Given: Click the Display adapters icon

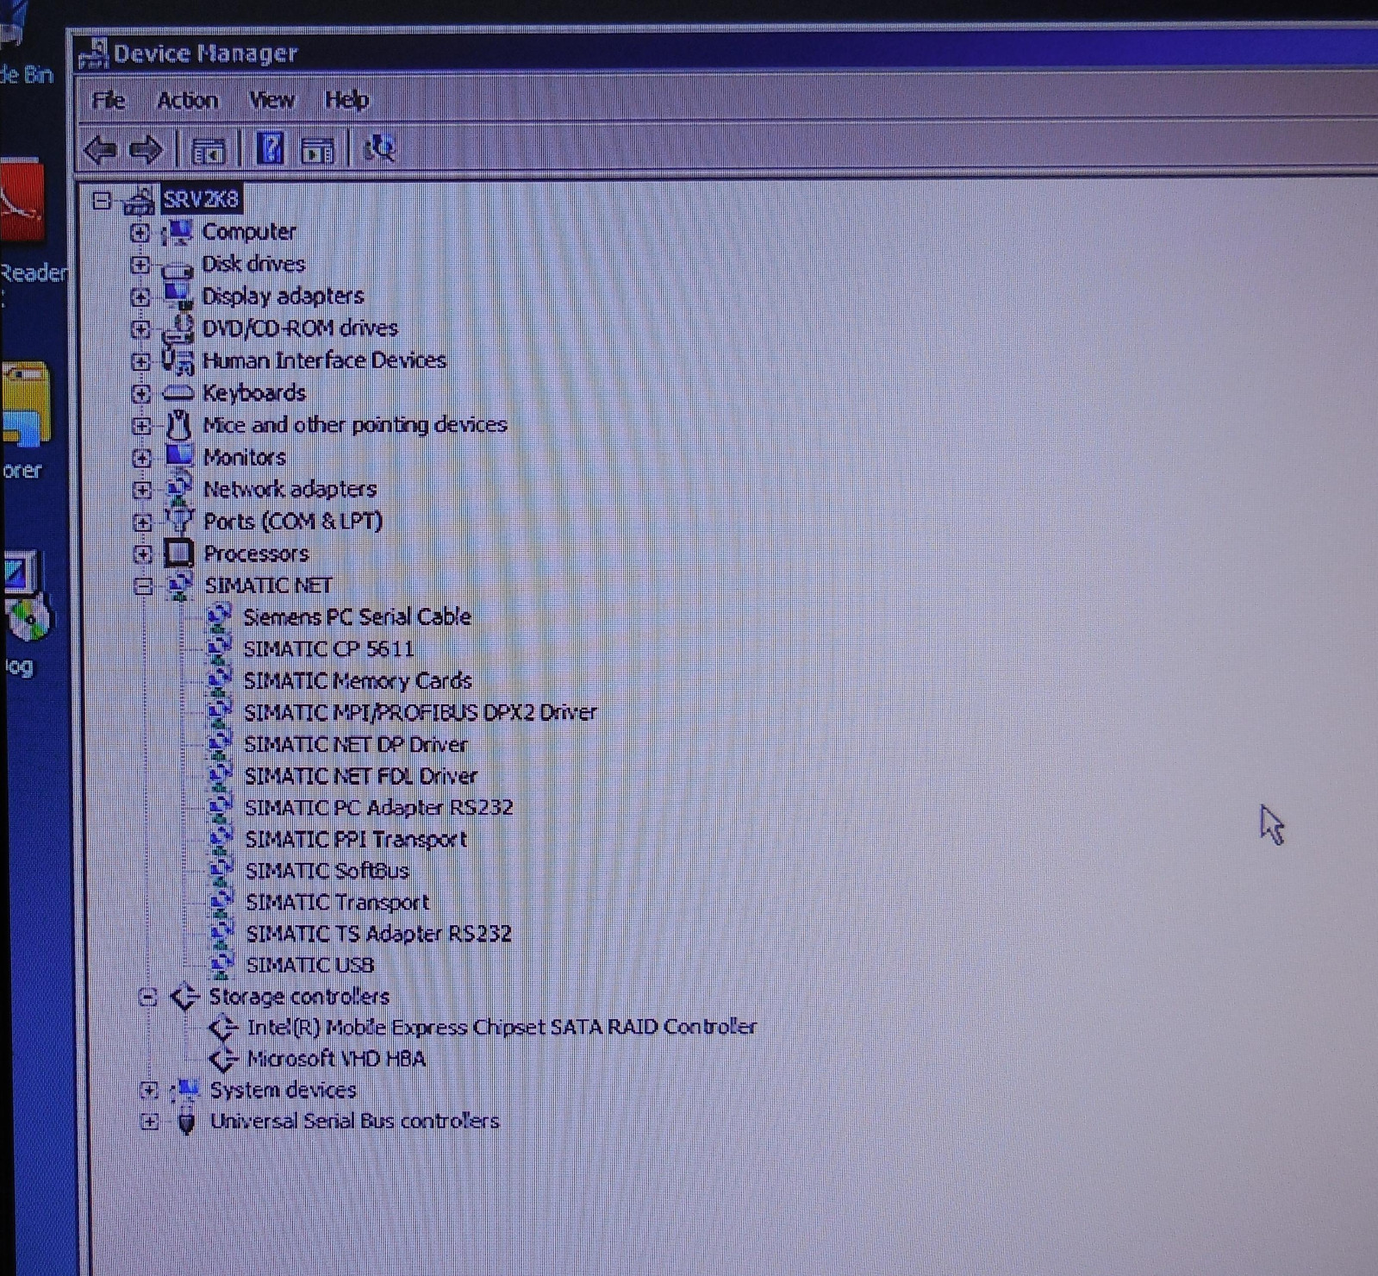Looking at the screenshot, I should 178,296.
